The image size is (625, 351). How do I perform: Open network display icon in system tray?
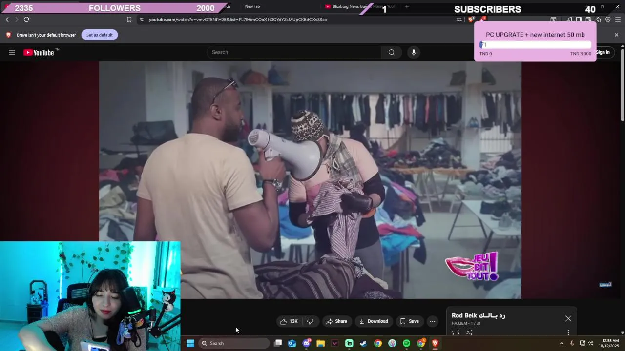582,343
